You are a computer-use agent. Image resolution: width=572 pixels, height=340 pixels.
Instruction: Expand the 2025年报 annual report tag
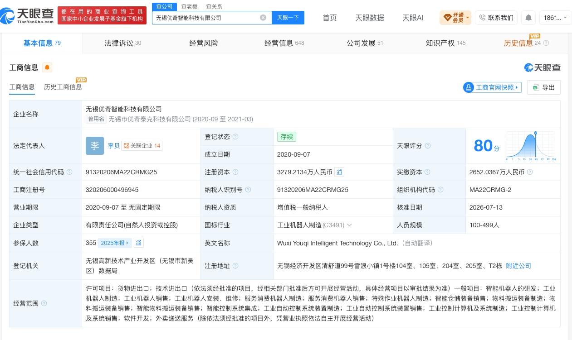click(x=115, y=243)
